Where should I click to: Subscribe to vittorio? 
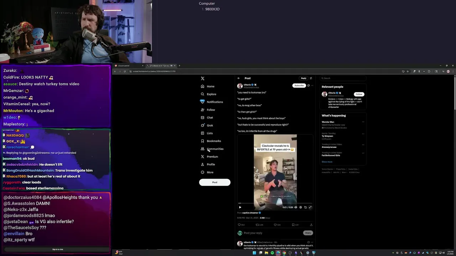(x=299, y=85)
